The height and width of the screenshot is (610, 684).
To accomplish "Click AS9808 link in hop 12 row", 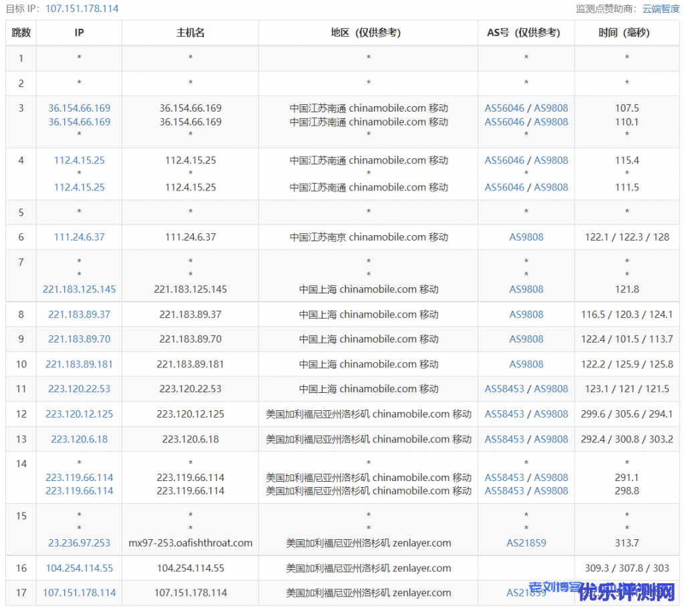I will (551, 414).
